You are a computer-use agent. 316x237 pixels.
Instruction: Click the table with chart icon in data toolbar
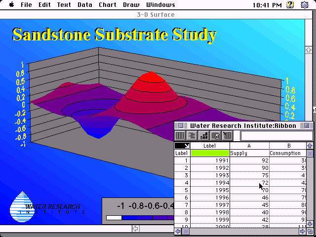click(215, 135)
